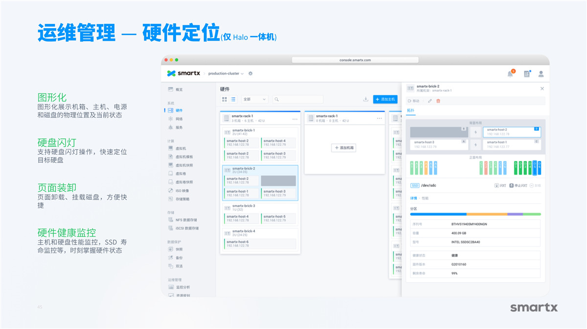Click orange segment of partition bar
This screenshot has width=587, height=329.
pyautogui.click(x=487, y=214)
